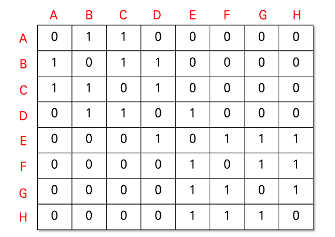Screen dimensions: 335x237
Task: Click cell at row D, column E
Action: tap(193, 115)
